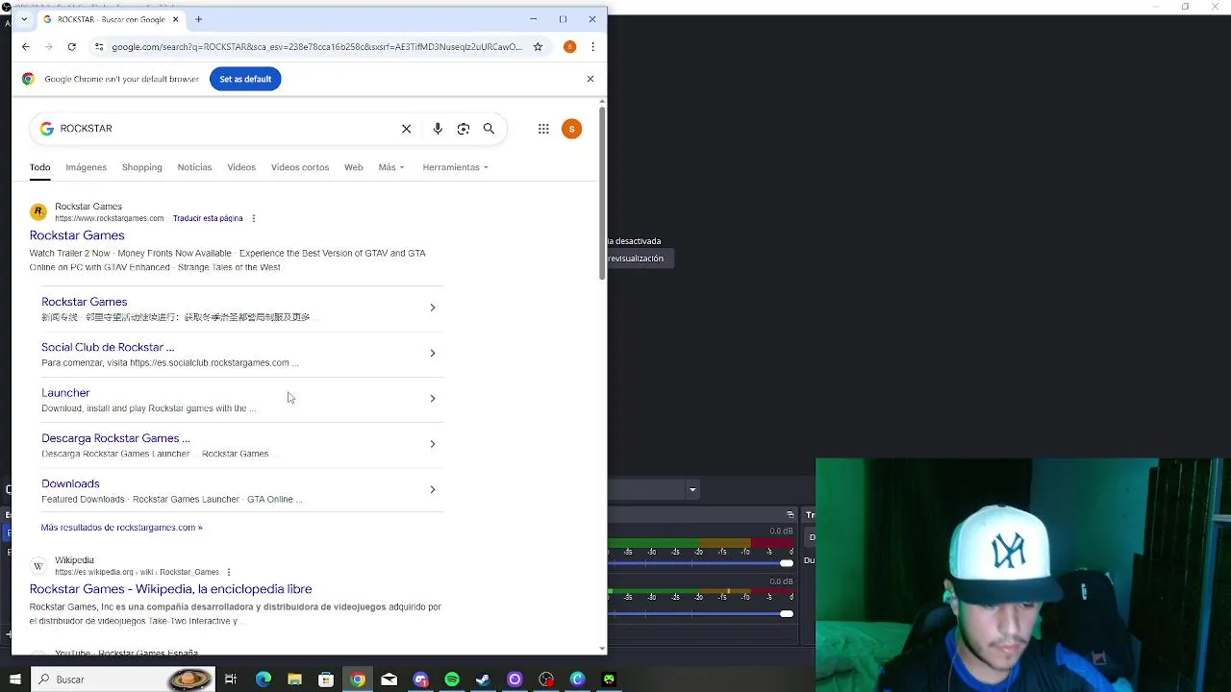1231x692 pixels.
Task: Click Traducir esta página link
Action: 208,218
